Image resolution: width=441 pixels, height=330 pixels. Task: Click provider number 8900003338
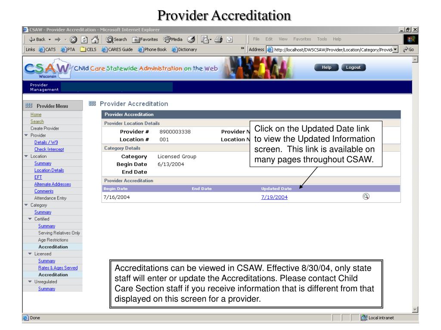[175, 131]
